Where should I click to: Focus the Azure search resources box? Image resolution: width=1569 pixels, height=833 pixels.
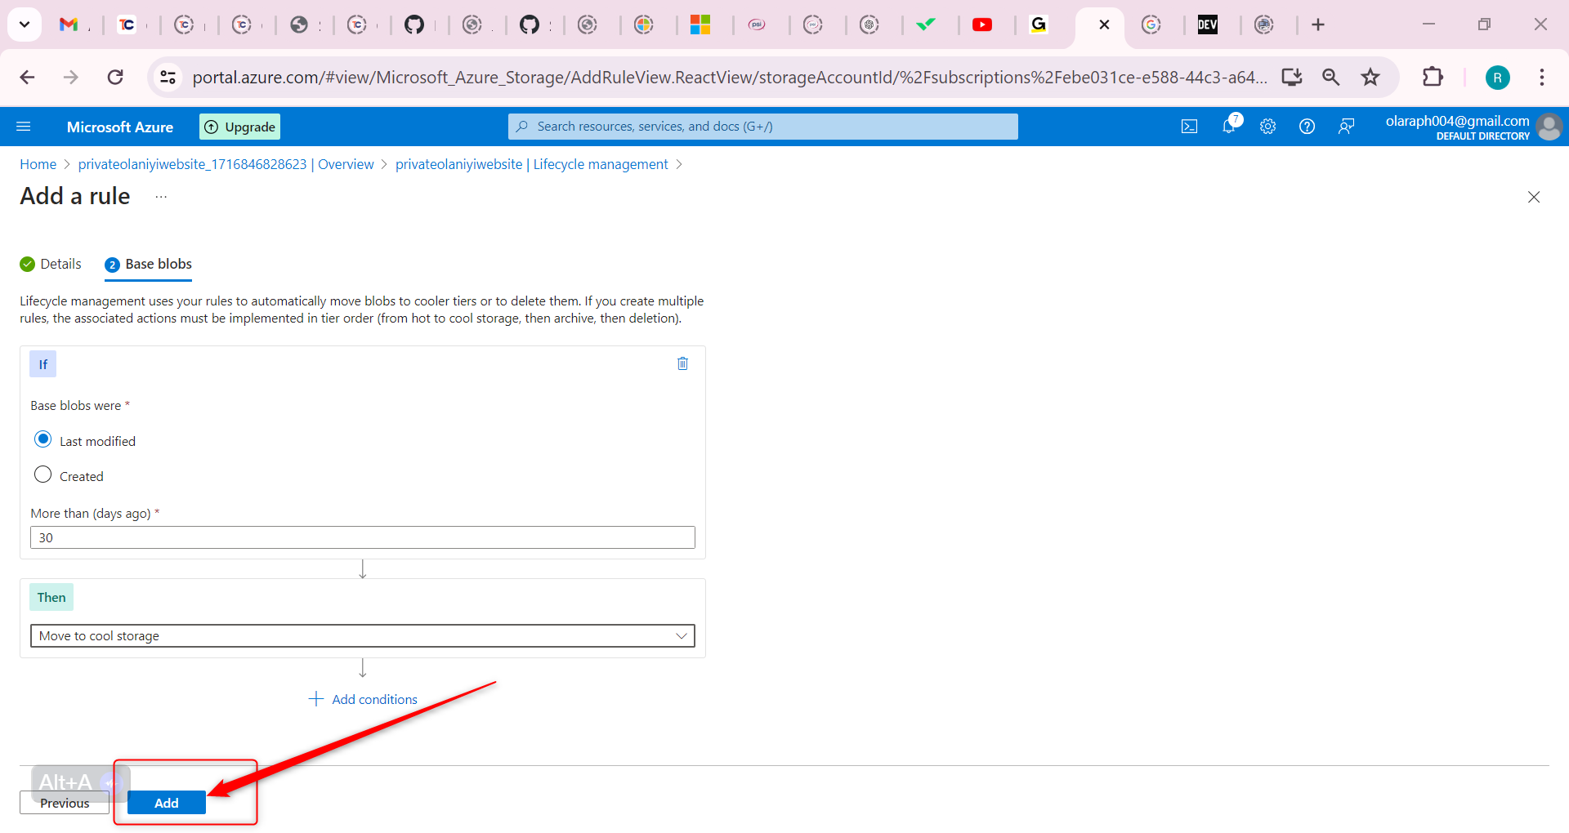(763, 127)
